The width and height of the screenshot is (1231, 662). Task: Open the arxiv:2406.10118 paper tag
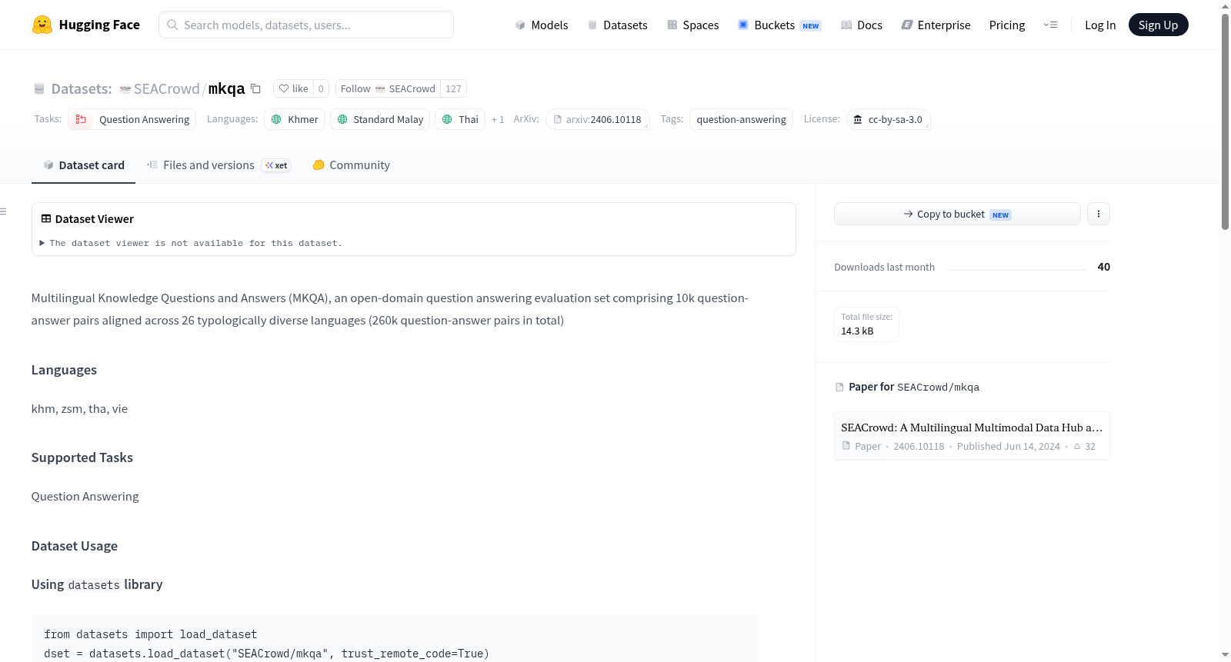coord(598,119)
